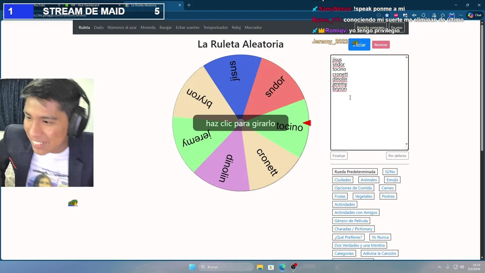Select the Vegetales preset
This screenshot has width=485, height=273.
pos(363,196)
